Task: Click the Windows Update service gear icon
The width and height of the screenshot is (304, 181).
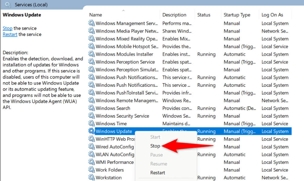Action: [x=91, y=131]
